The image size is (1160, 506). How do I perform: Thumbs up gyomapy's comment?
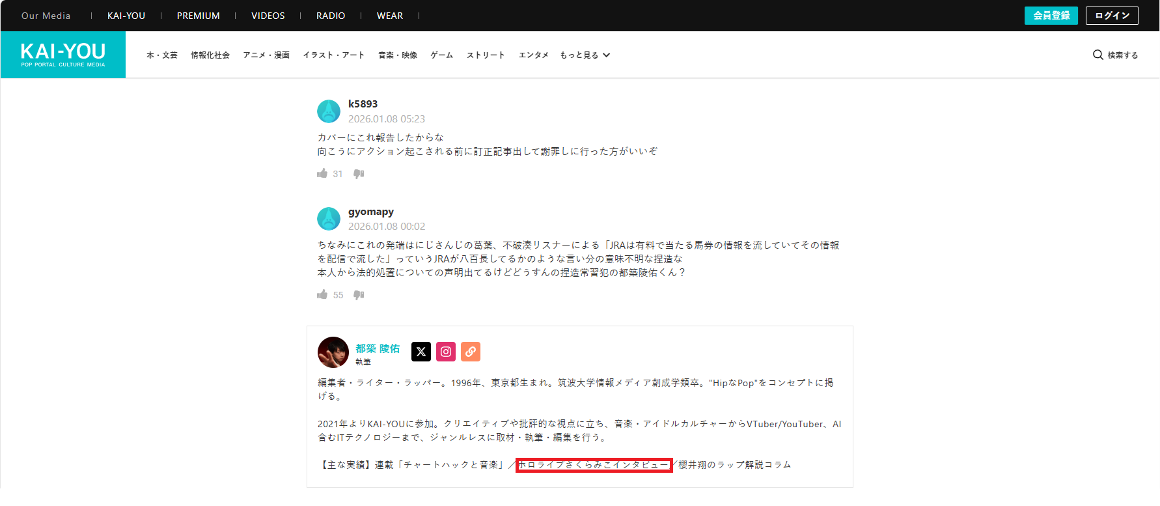click(x=322, y=294)
